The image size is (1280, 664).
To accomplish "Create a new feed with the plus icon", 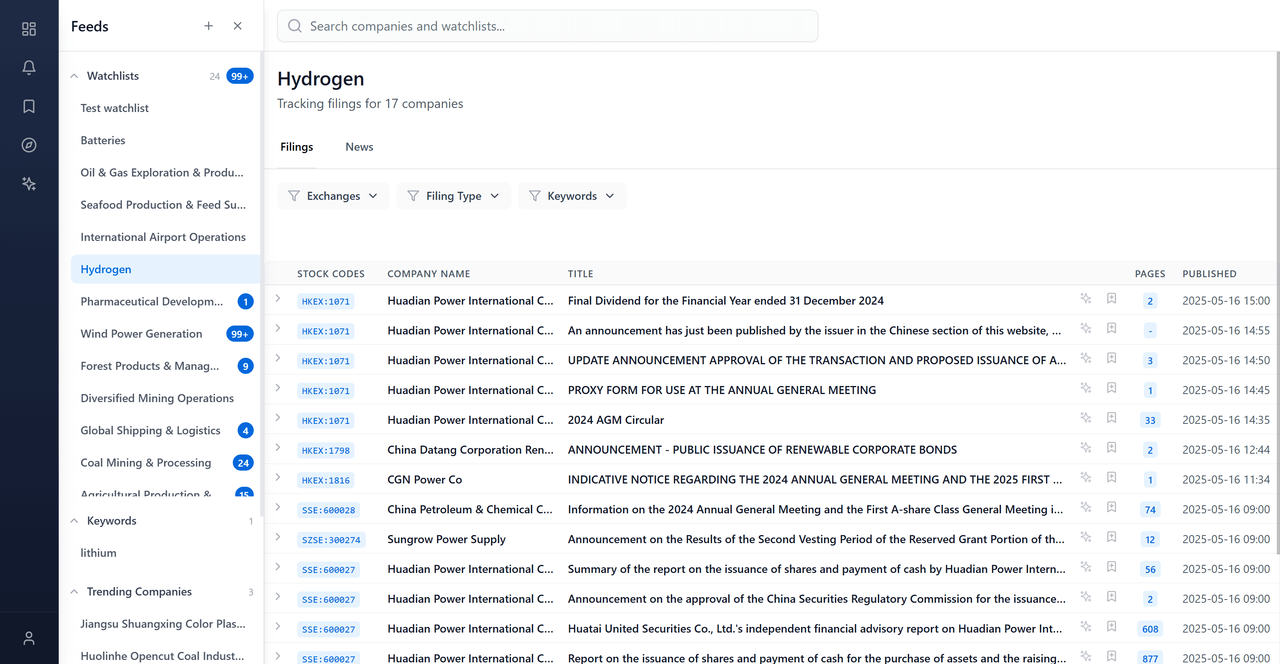I will [x=208, y=25].
